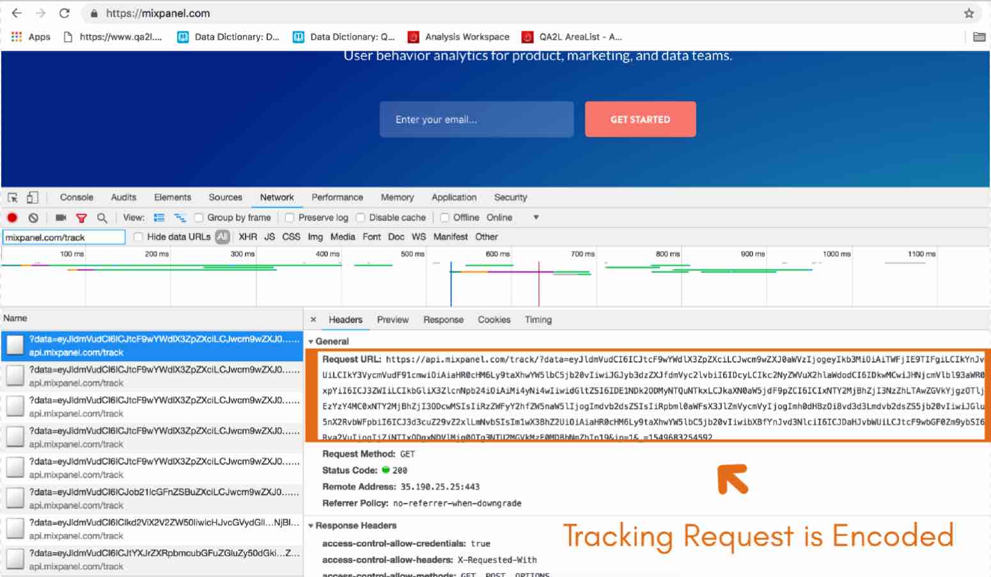Toggle the device toolbar icon

(x=32, y=197)
